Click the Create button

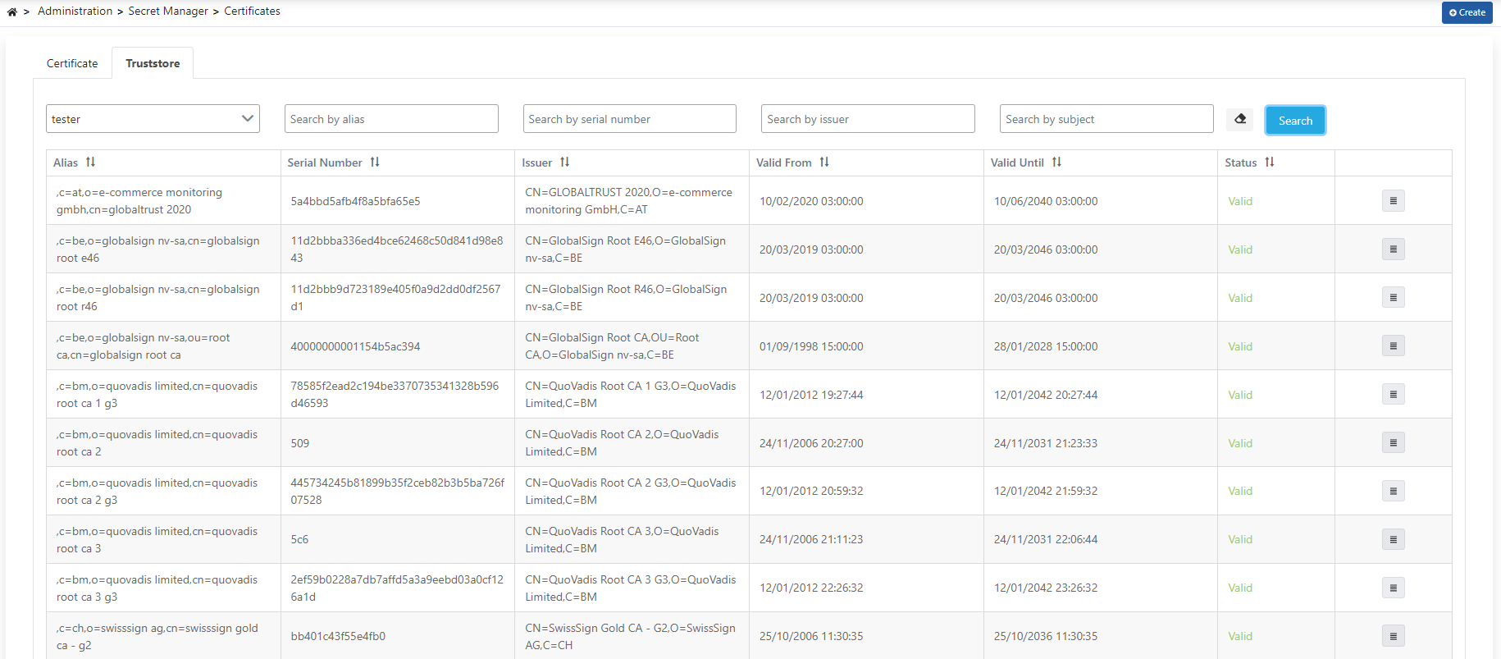(1467, 12)
